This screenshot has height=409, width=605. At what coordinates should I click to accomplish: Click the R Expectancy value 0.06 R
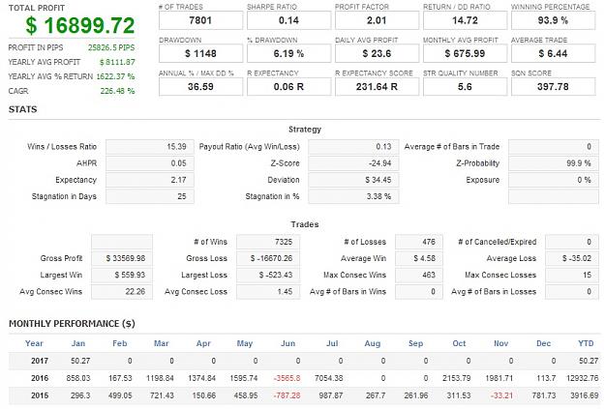[288, 87]
